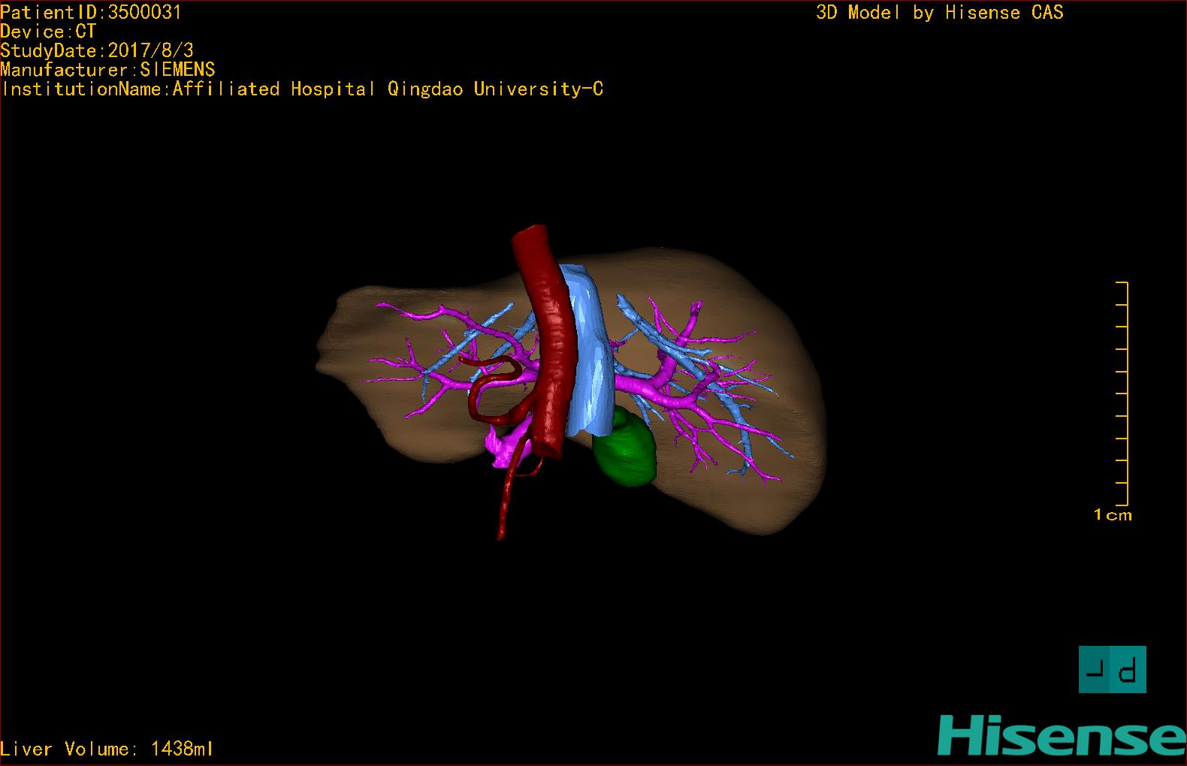The image size is (1187, 766).
Task: Click the "InstitutionName:Affiliated Hospital Qingdao University-C" text
Action: [x=302, y=89]
